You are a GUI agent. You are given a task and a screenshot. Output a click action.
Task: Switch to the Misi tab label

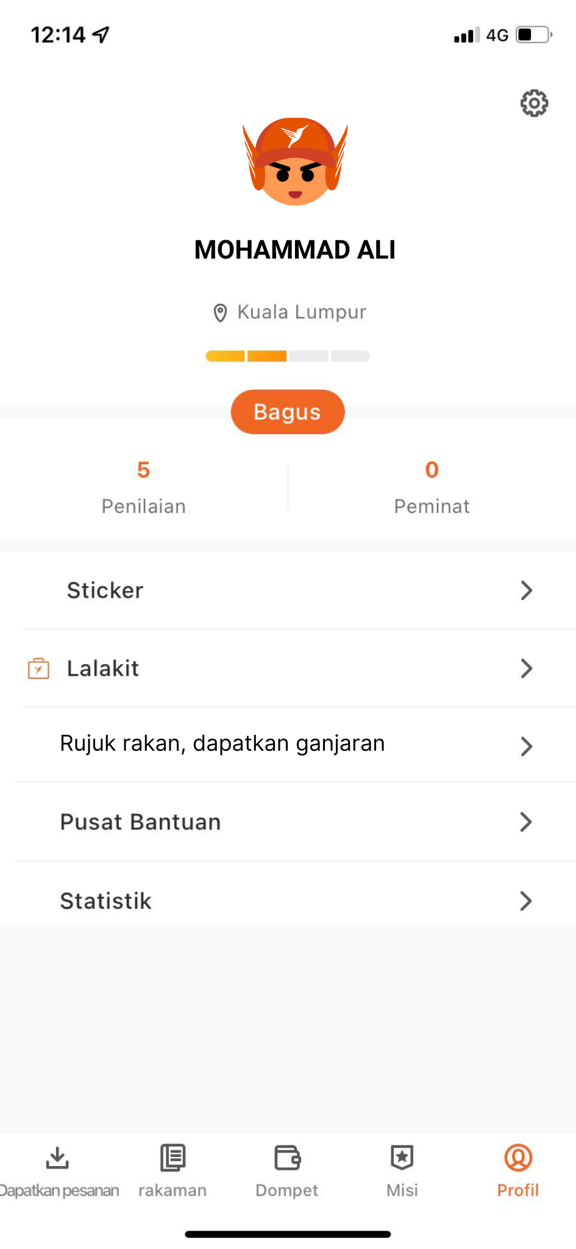(x=402, y=1190)
